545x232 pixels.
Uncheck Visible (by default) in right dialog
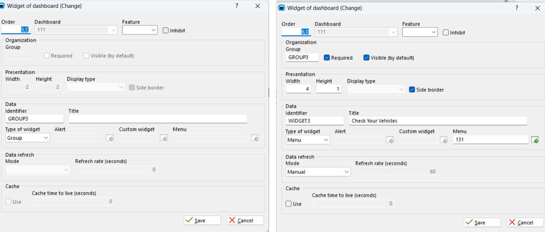366,58
